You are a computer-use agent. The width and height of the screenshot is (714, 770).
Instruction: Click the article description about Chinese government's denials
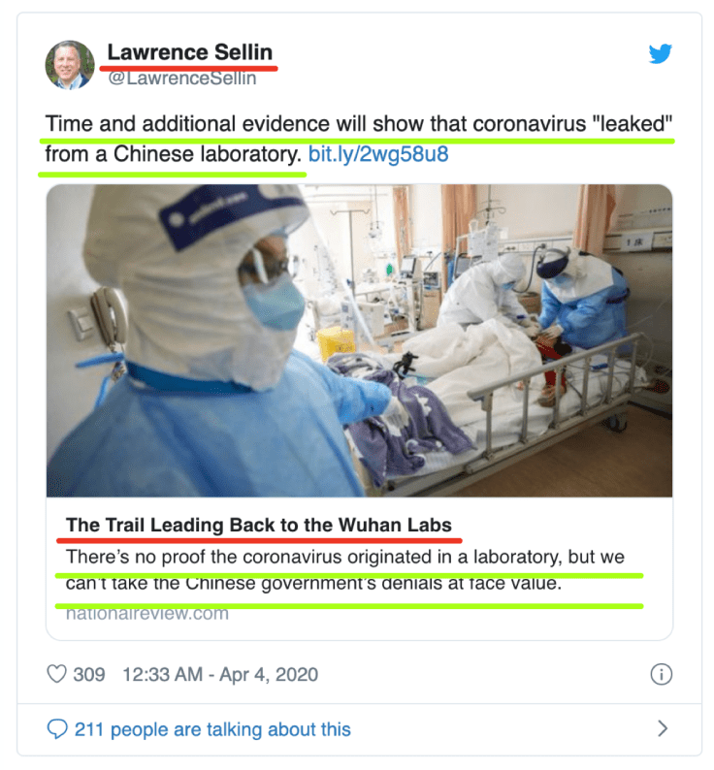coord(345,570)
